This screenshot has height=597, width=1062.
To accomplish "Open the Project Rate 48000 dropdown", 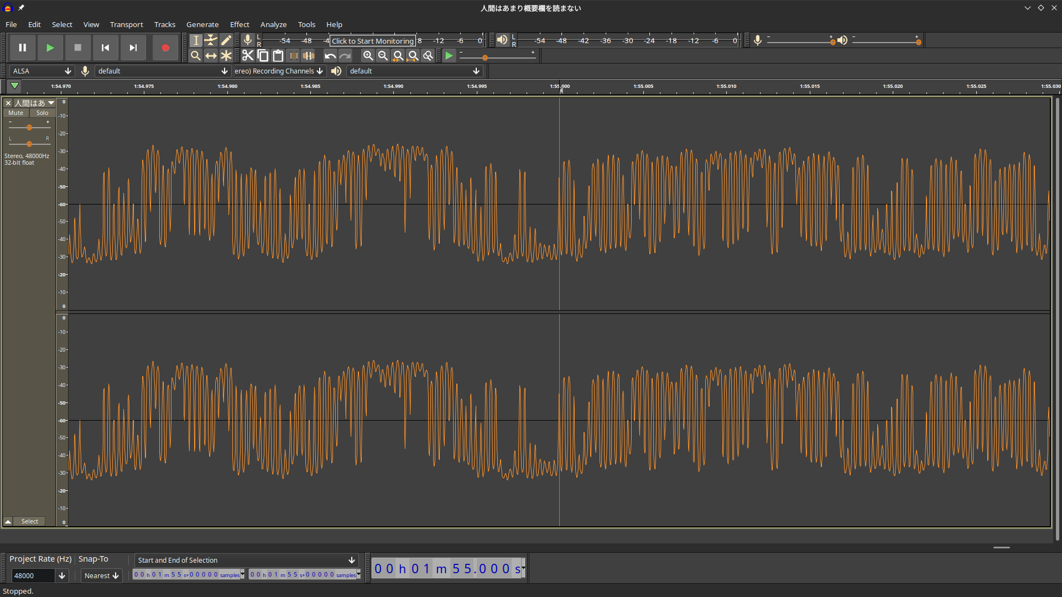I will [62, 575].
